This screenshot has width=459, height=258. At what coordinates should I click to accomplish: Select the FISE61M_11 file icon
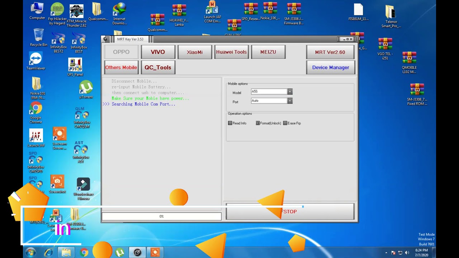point(358,12)
